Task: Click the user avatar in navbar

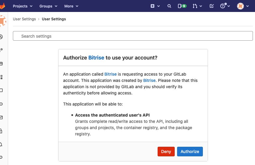Action: point(240,6)
